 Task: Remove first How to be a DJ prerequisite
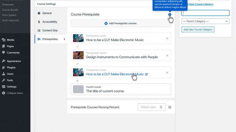coord(167,38)
